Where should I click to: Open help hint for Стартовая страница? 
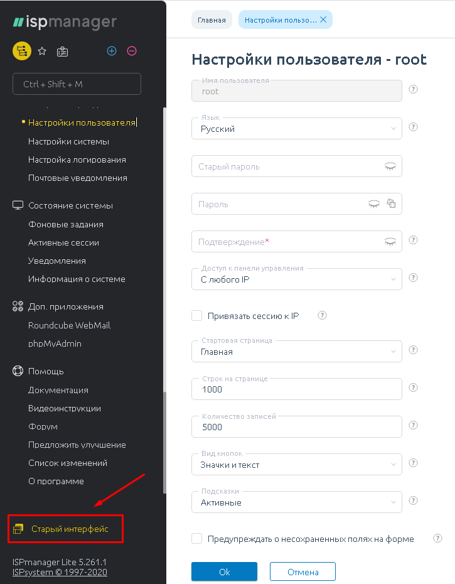point(413,350)
